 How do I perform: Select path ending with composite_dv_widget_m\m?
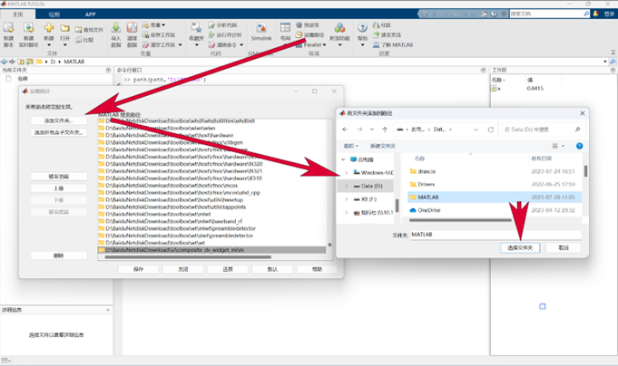pos(212,250)
